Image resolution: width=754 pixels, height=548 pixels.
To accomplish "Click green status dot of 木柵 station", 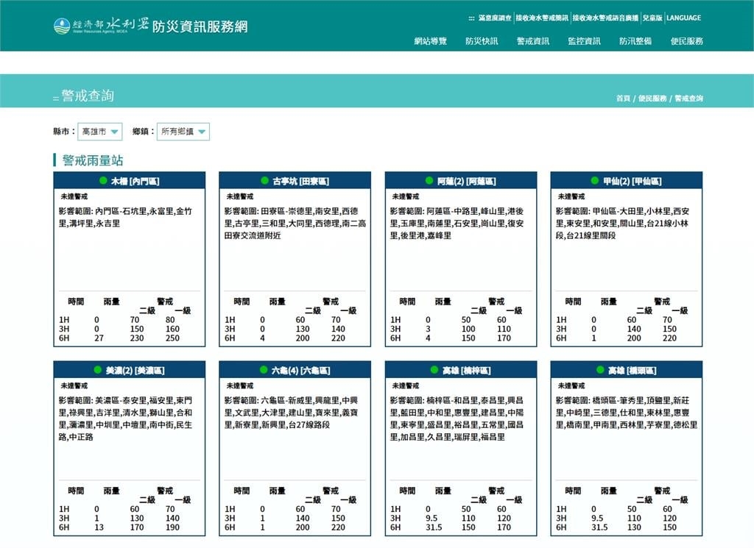I will point(103,181).
